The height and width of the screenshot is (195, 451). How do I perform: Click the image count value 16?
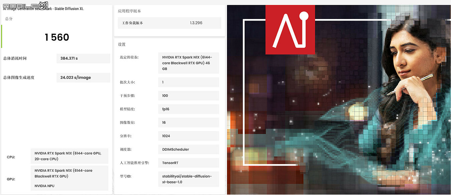[189, 123]
